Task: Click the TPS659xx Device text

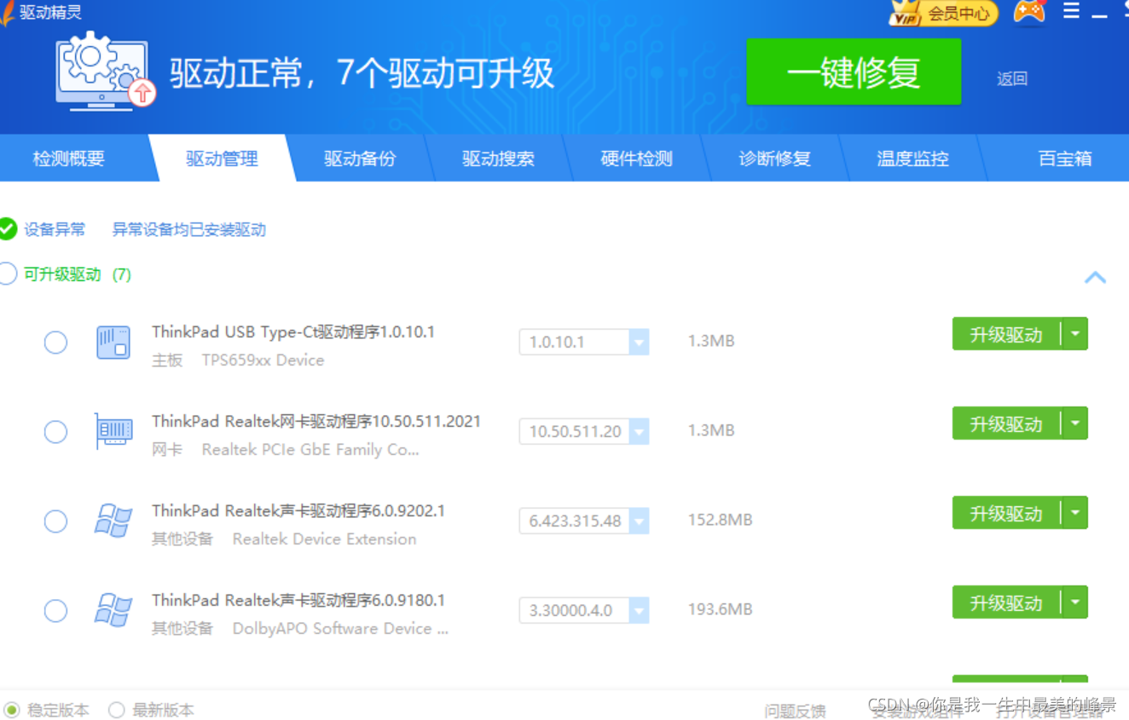Action: [x=263, y=360]
